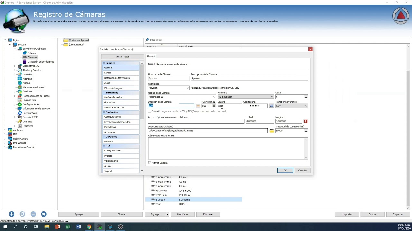Collapse the Servidor de Grabación tree node
Screen dimensions: 412x231
[14, 49]
